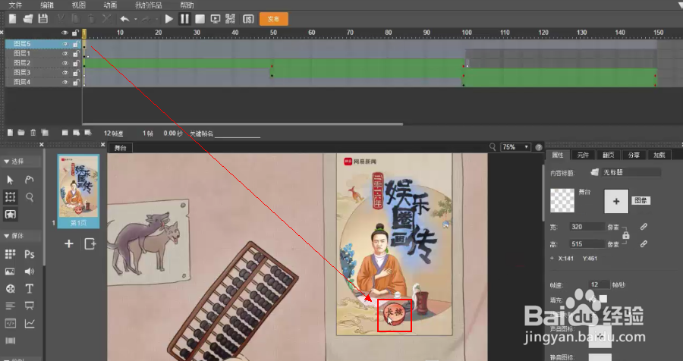
Task: Select the star favorites tool
Action: pyautogui.click(x=11, y=214)
